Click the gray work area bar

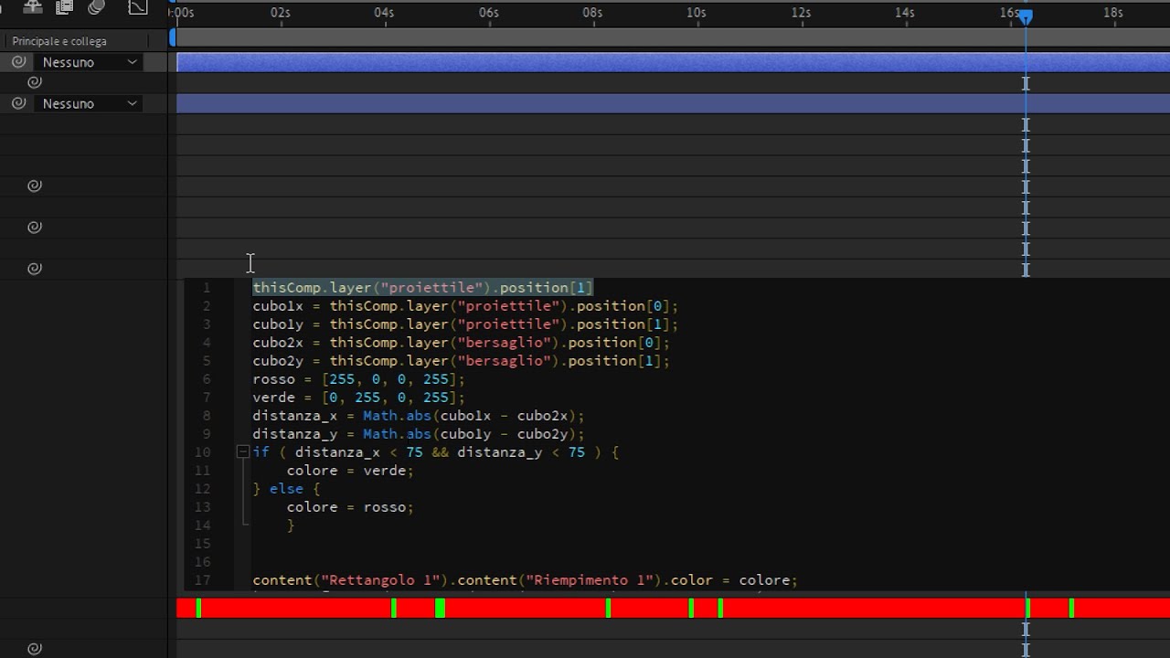(673, 37)
